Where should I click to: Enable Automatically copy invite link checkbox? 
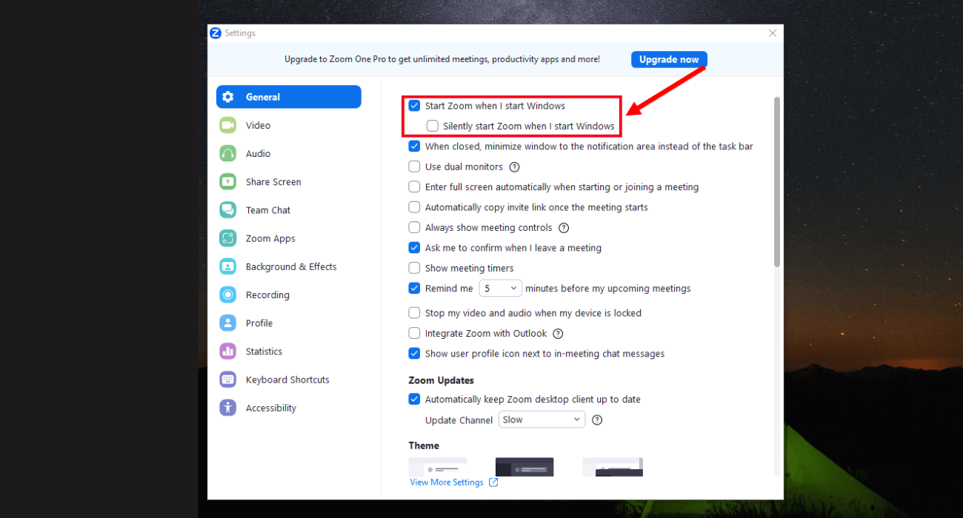coord(414,207)
